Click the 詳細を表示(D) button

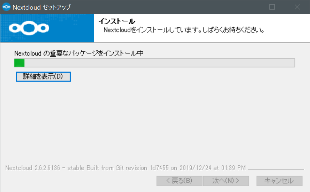click(x=43, y=77)
